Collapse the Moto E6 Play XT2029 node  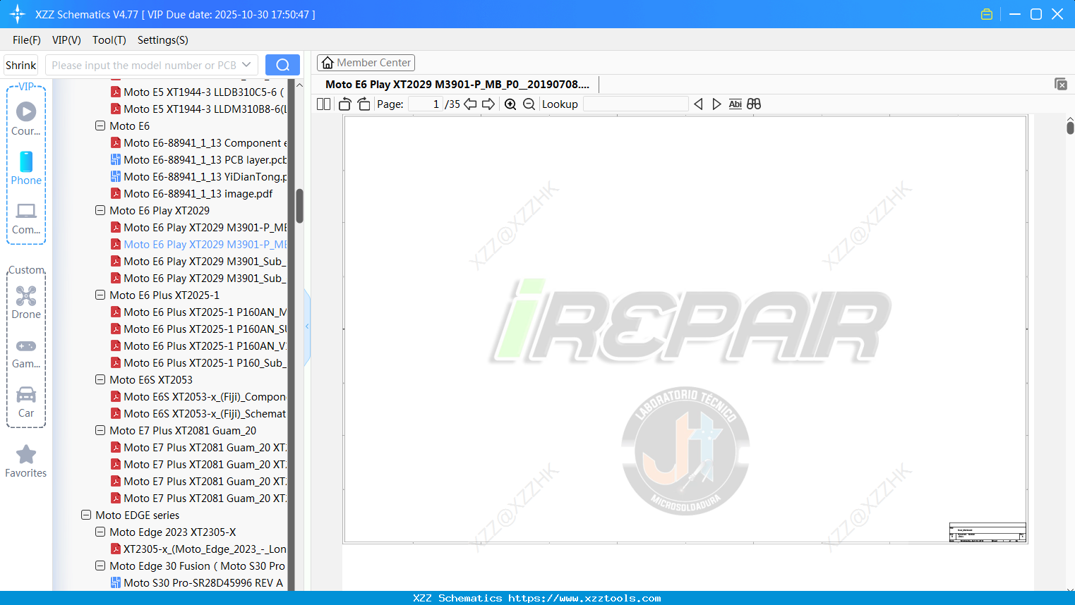100,210
